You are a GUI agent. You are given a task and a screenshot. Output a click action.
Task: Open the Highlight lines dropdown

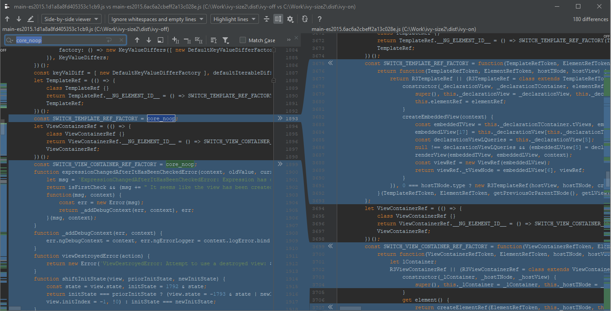(x=235, y=19)
